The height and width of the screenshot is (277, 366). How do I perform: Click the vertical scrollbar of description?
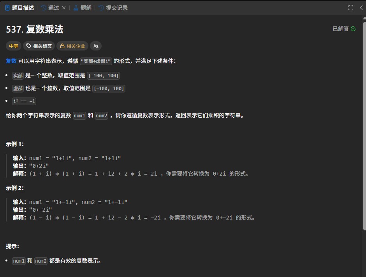click(x=364, y=126)
